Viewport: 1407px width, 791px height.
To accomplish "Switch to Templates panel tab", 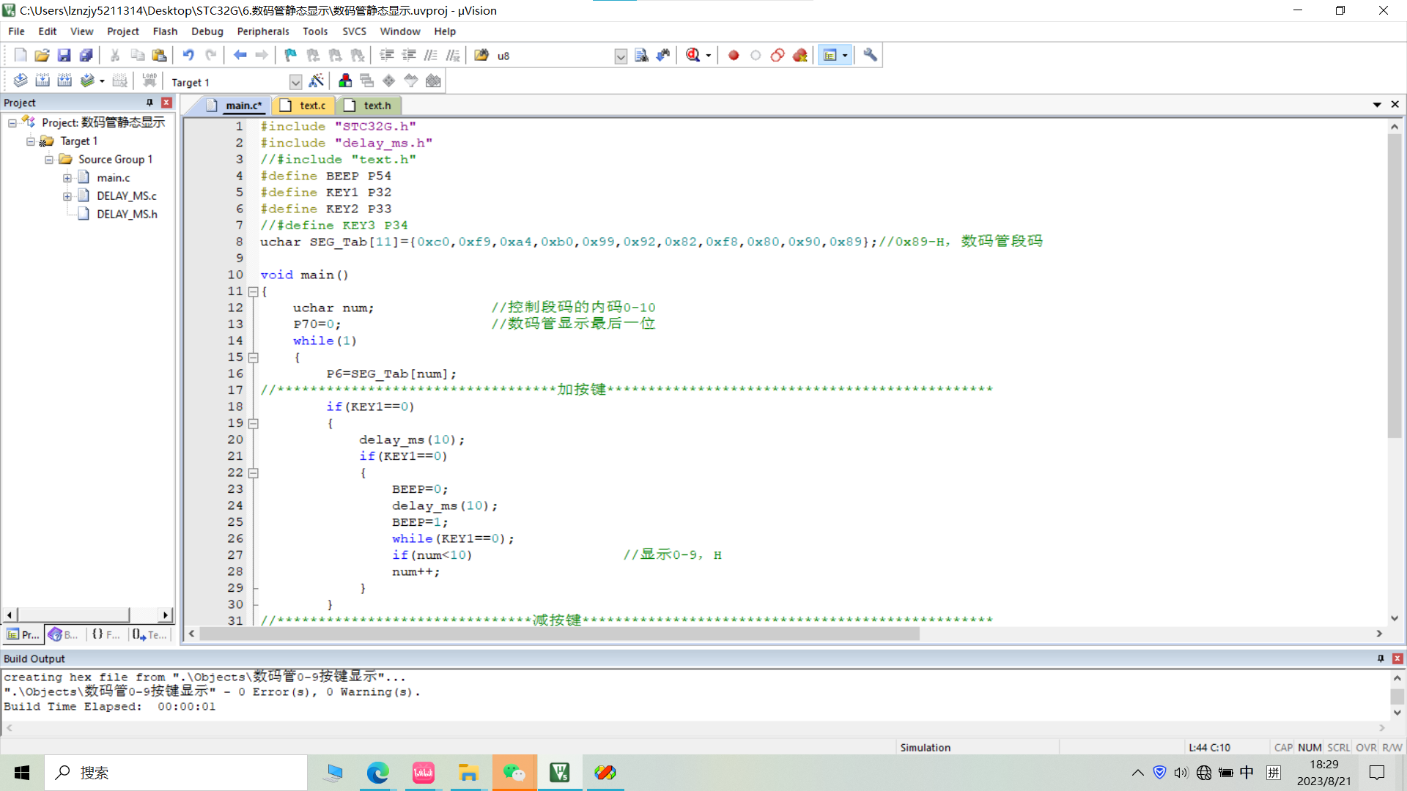I will 150,634.
